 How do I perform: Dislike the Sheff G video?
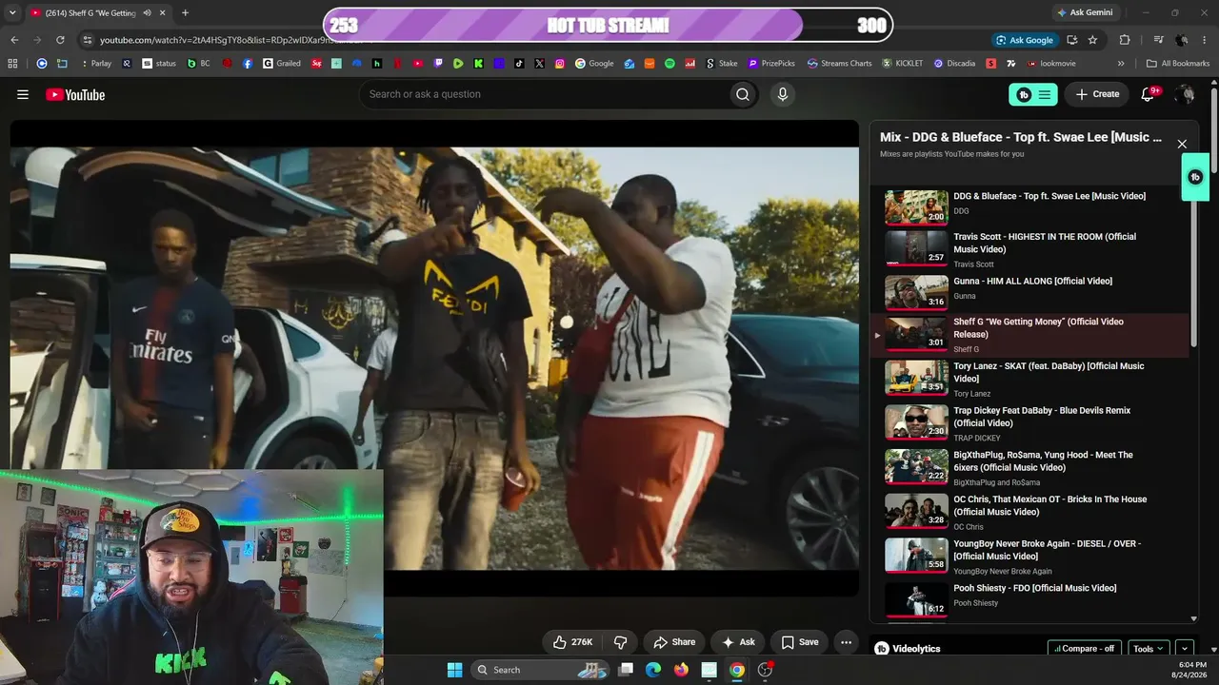[620, 642]
